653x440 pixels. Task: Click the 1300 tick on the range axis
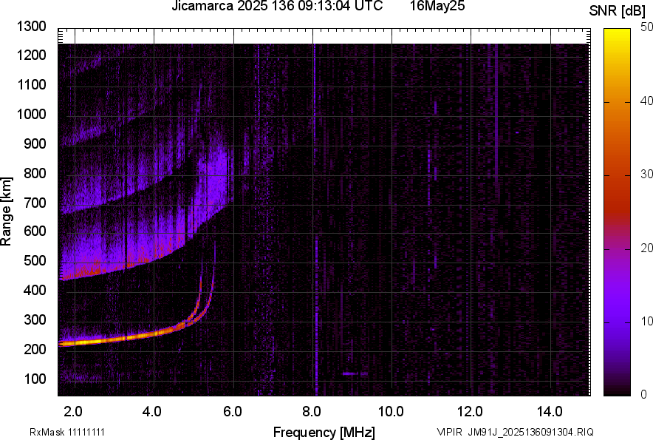pos(31,27)
